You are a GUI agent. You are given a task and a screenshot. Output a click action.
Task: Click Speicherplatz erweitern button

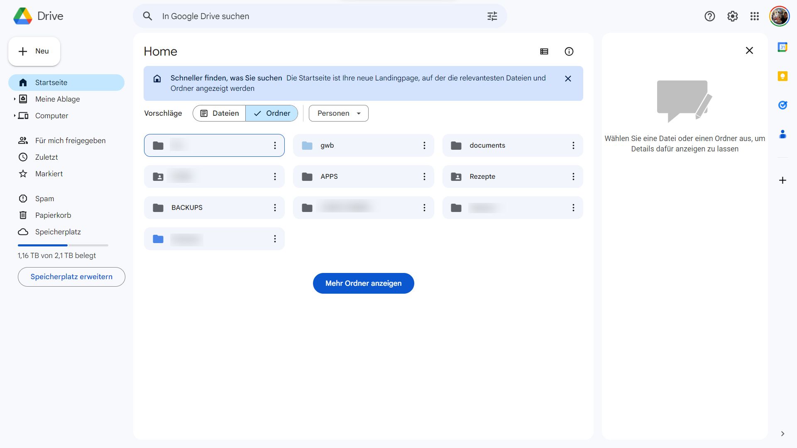pos(71,277)
